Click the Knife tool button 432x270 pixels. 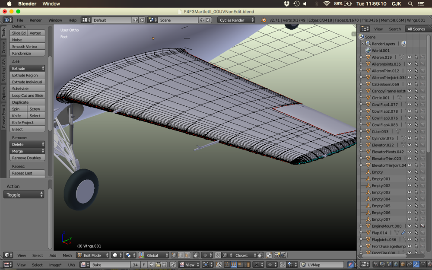[x=18, y=116]
